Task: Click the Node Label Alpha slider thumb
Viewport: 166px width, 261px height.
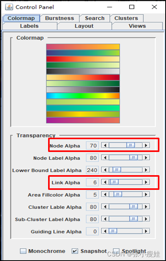Action: (133, 157)
